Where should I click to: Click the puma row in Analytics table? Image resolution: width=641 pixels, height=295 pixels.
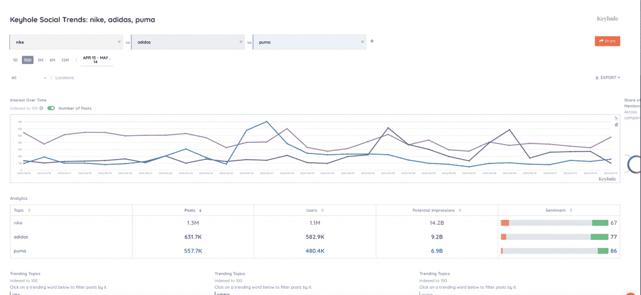pos(315,251)
